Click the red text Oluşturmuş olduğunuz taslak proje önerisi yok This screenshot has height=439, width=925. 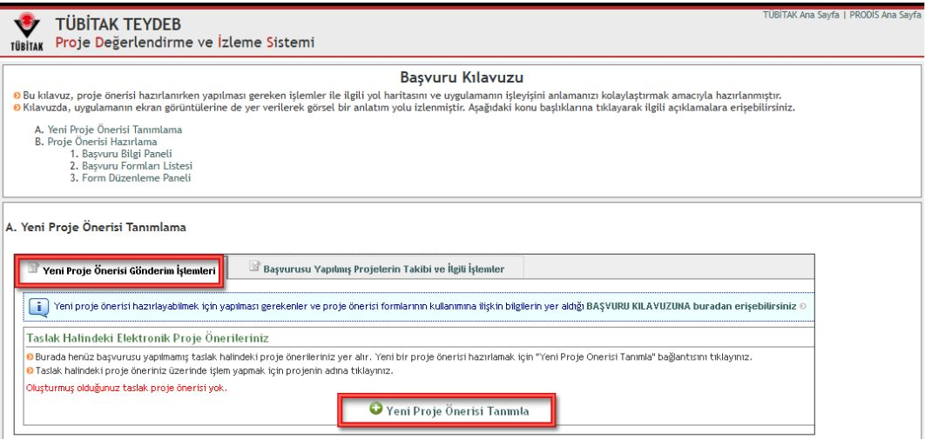[x=127, y=389]
